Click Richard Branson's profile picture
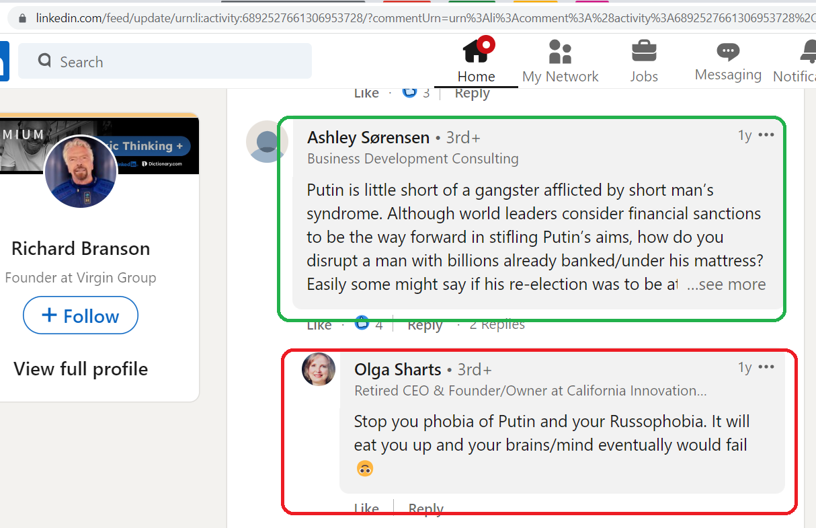Image resolution: width=816 pixels, height=528 pixels. pyautogui.click(x=81, y=172)
